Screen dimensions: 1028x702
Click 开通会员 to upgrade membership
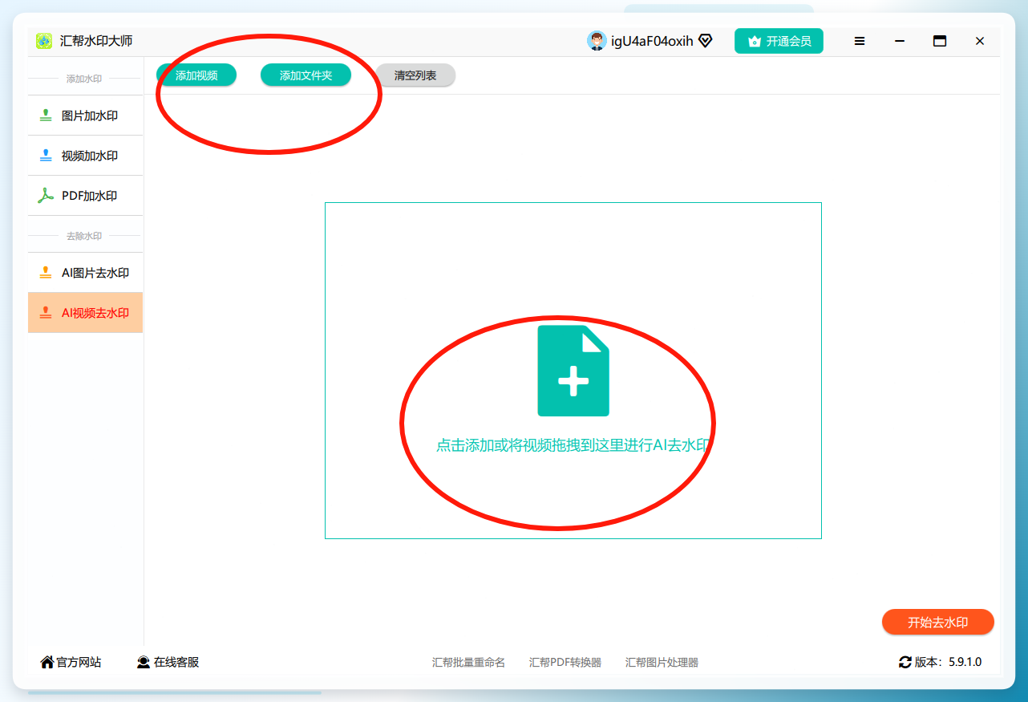(x=779, y=41)
